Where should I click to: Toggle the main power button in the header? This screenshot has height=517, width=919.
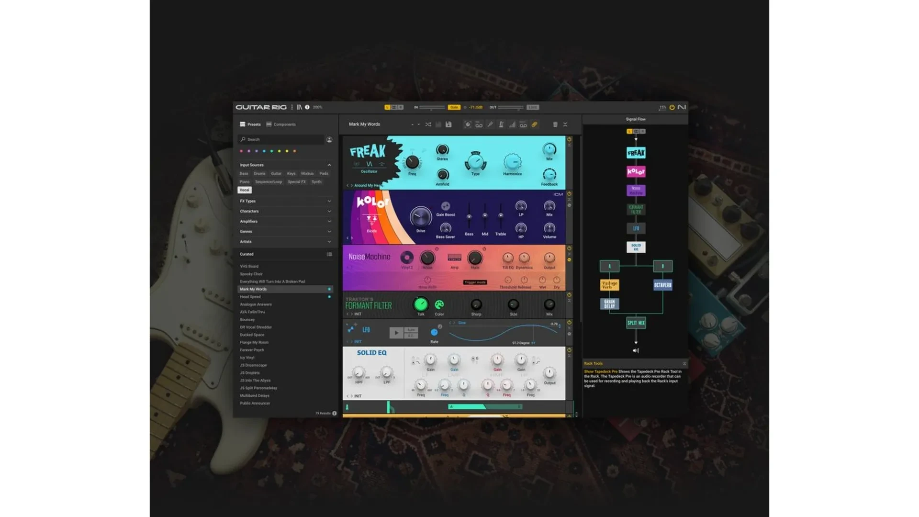click(672, 107)
